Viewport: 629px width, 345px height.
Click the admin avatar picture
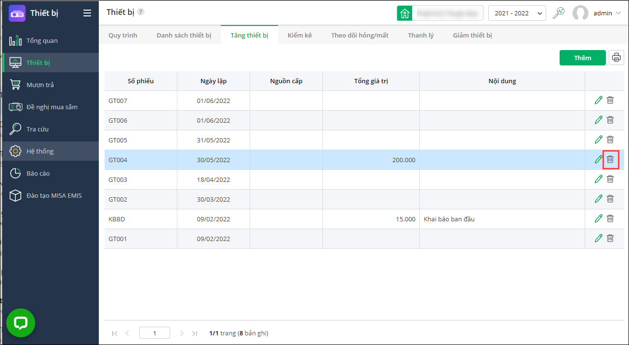(x=580, y=13)
